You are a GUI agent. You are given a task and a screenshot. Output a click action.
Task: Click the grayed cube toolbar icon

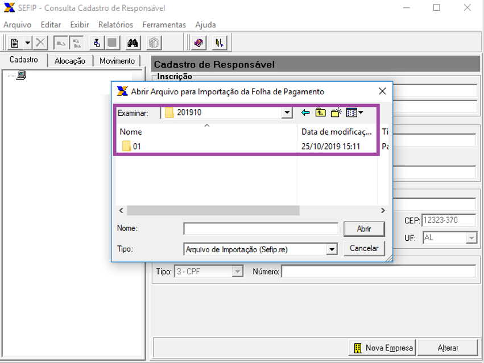[x=154, y=43]
